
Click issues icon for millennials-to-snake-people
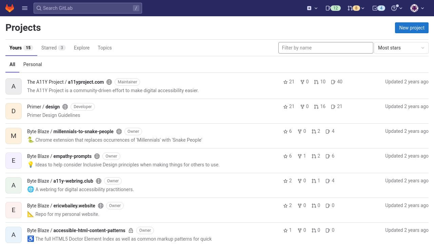(x=328, y=131)
